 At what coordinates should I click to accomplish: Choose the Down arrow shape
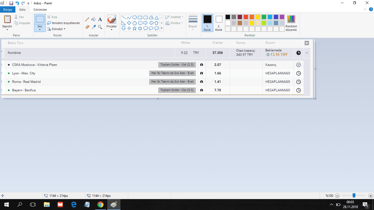[124, 28]
